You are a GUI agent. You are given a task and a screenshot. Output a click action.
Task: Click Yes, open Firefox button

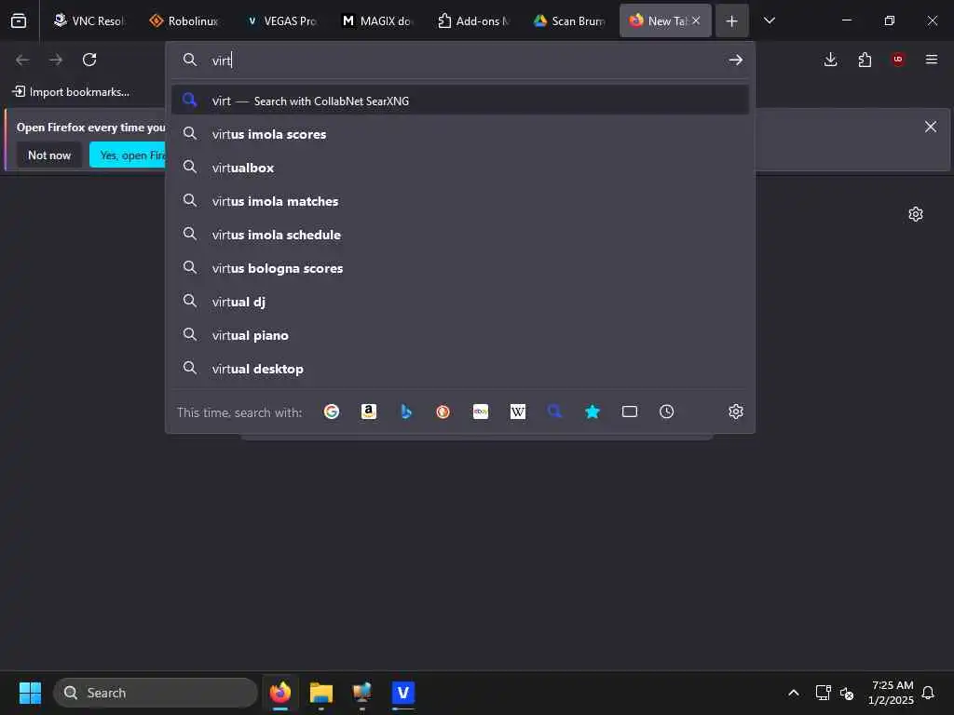coord(129,155)
